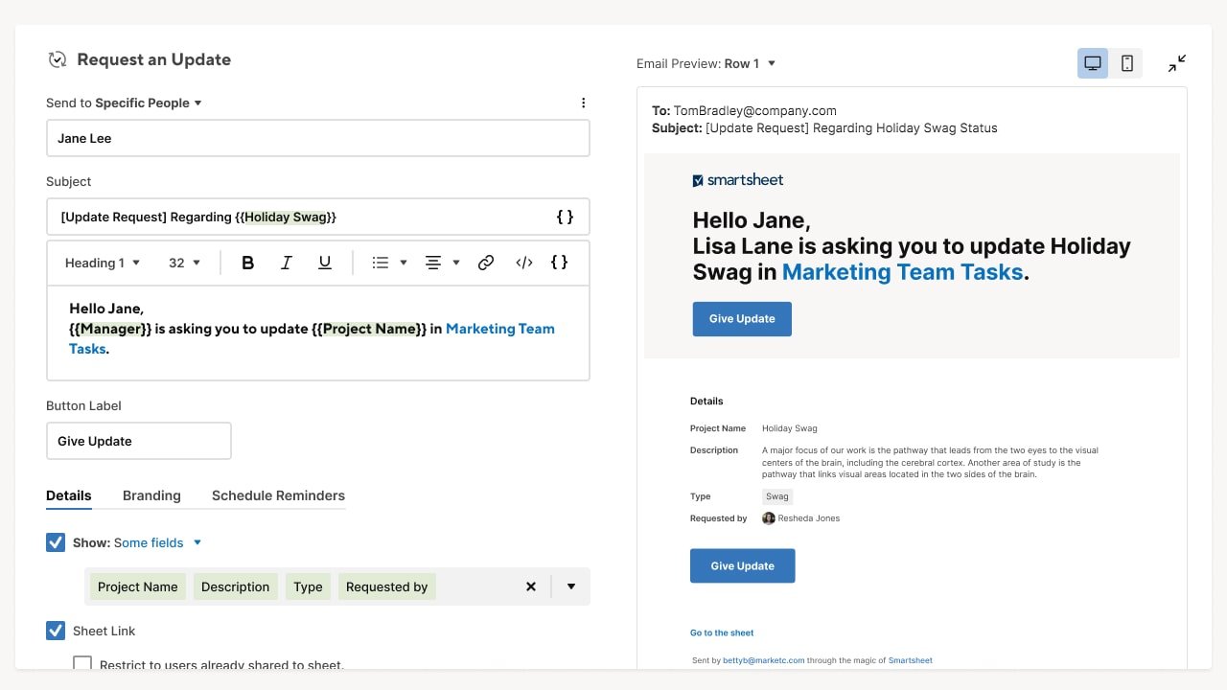Switch email preview to desktop view

[1093, 63]
